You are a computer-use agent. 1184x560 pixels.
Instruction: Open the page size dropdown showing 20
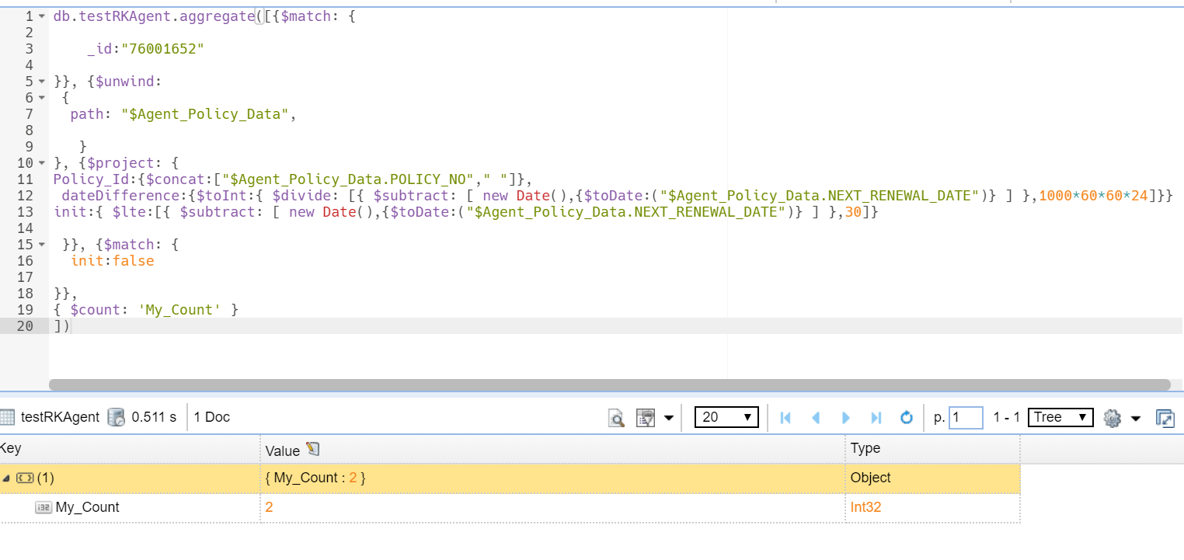pyautogui.click(x=726, y=417)
